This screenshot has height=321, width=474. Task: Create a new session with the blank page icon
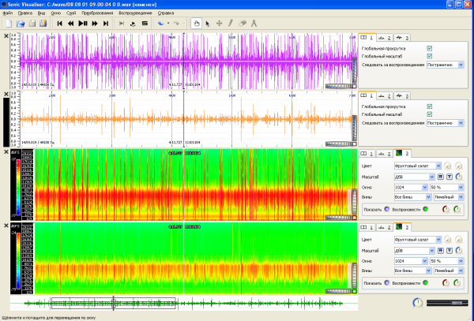tap(9, 23)
